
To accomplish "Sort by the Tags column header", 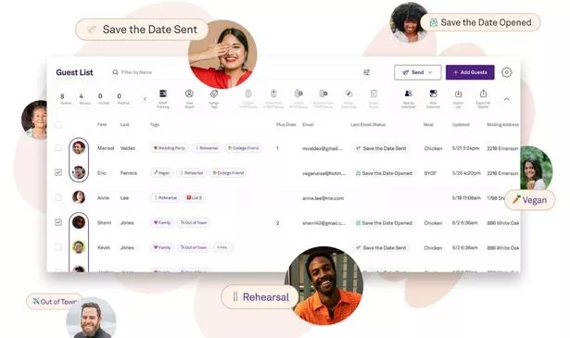I will (155, 124).
